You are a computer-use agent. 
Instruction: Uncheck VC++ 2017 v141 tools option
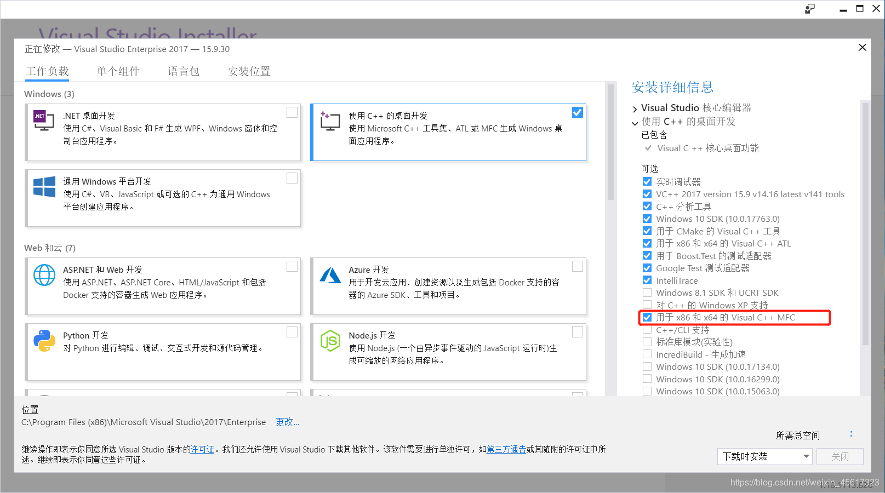[x=647, y=194]
